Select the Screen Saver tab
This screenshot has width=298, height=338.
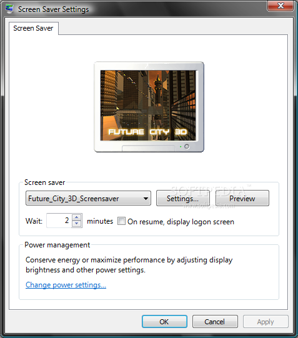[x=33, y=28]
